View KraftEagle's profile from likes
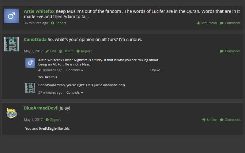 [48, 129]
